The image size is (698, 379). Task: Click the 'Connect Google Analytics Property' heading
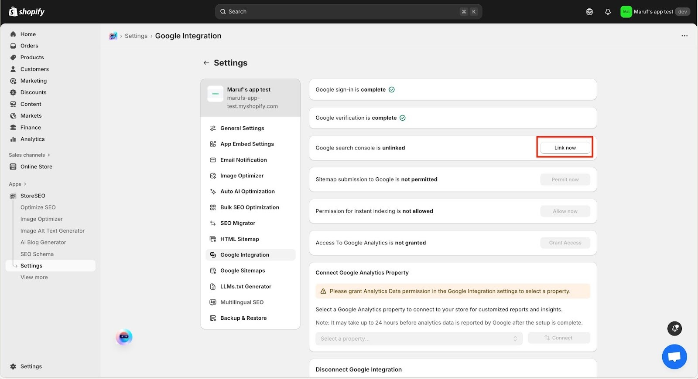[x=362, y=273]
